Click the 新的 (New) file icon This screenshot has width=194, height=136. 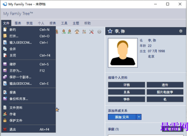(5, 30)
